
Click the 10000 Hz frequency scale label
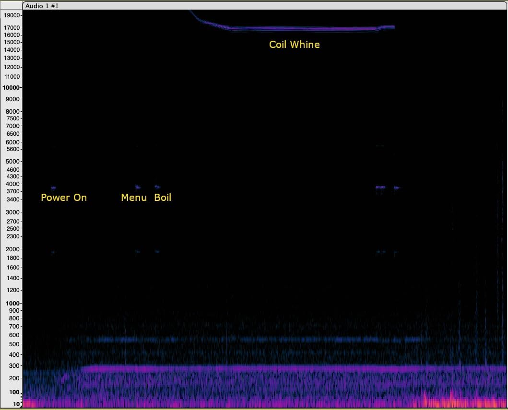11,87
